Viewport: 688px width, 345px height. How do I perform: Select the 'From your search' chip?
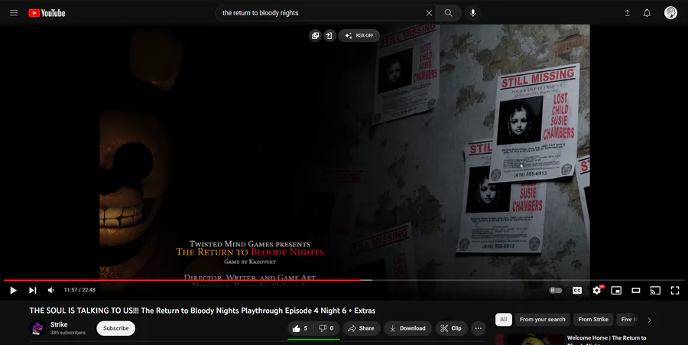click(543, 320)
